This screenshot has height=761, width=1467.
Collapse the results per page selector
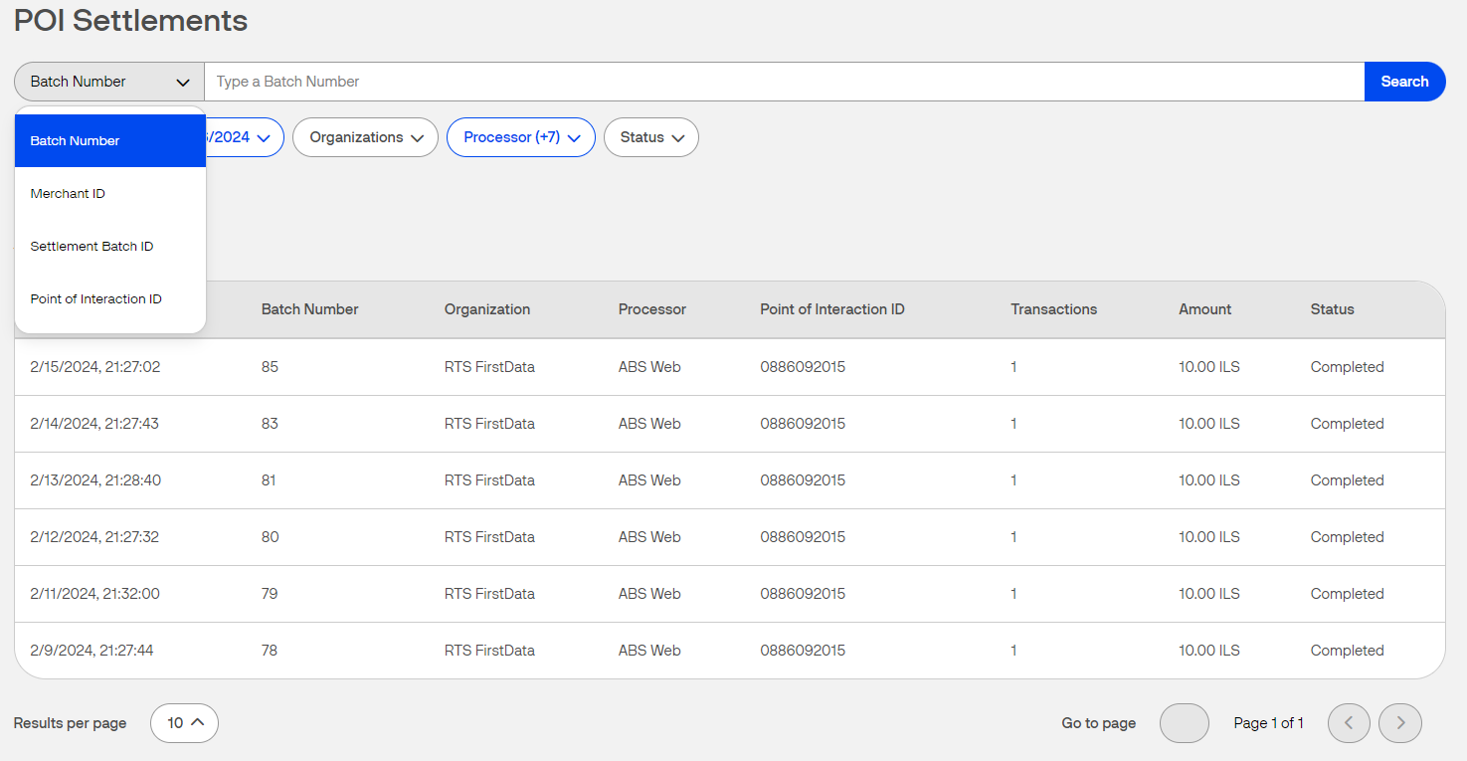click(184, 723)
